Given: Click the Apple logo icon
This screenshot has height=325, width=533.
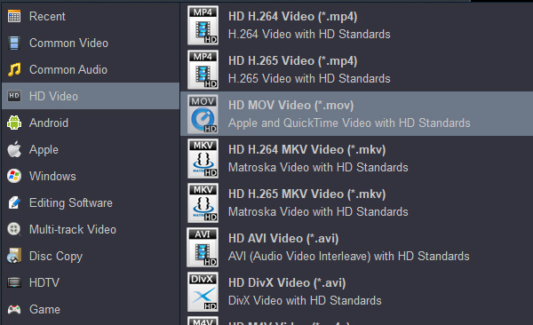Looking at the screenshot, I should point(14,149).
